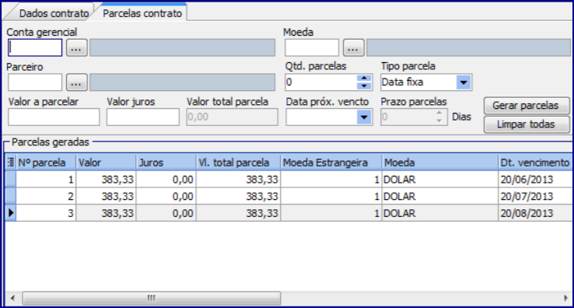Click the Valor total parcela field
574x308 pixels.
(x=232, y=117)
